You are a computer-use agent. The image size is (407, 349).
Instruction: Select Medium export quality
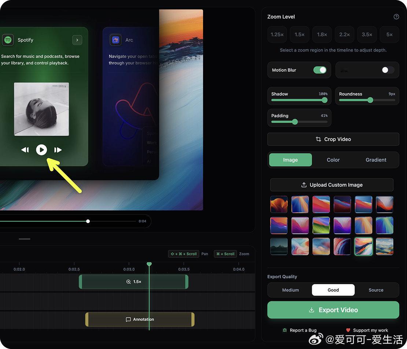click(x=290, y=290)
